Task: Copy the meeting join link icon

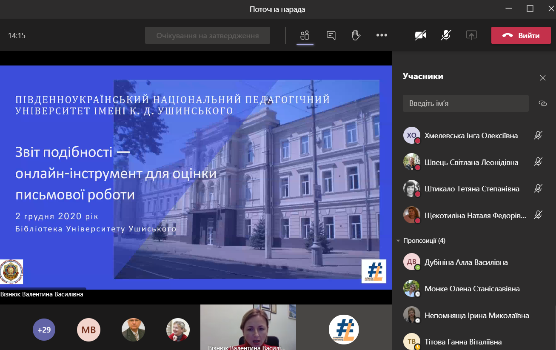Action: click(x=542, y=103)
